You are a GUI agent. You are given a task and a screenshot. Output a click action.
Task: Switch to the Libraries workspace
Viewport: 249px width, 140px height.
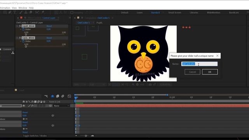point(194,12)
